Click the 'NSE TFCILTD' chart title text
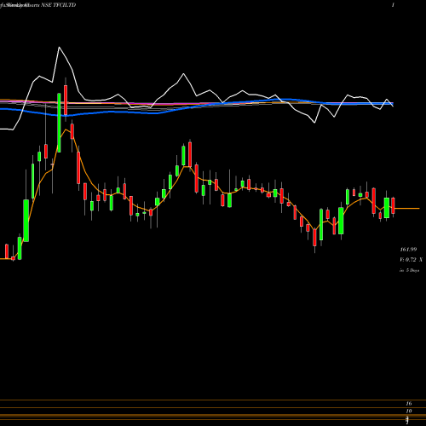426x426 pixels. click(x=59, y=5)
